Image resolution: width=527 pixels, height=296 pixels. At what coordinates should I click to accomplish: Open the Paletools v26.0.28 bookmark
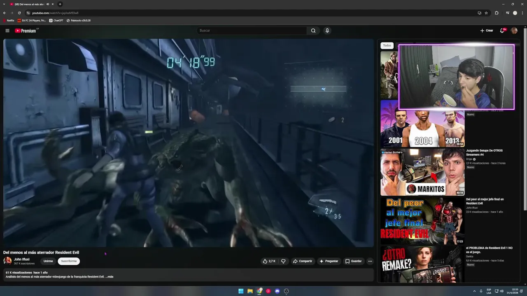[x=79, y=20]
